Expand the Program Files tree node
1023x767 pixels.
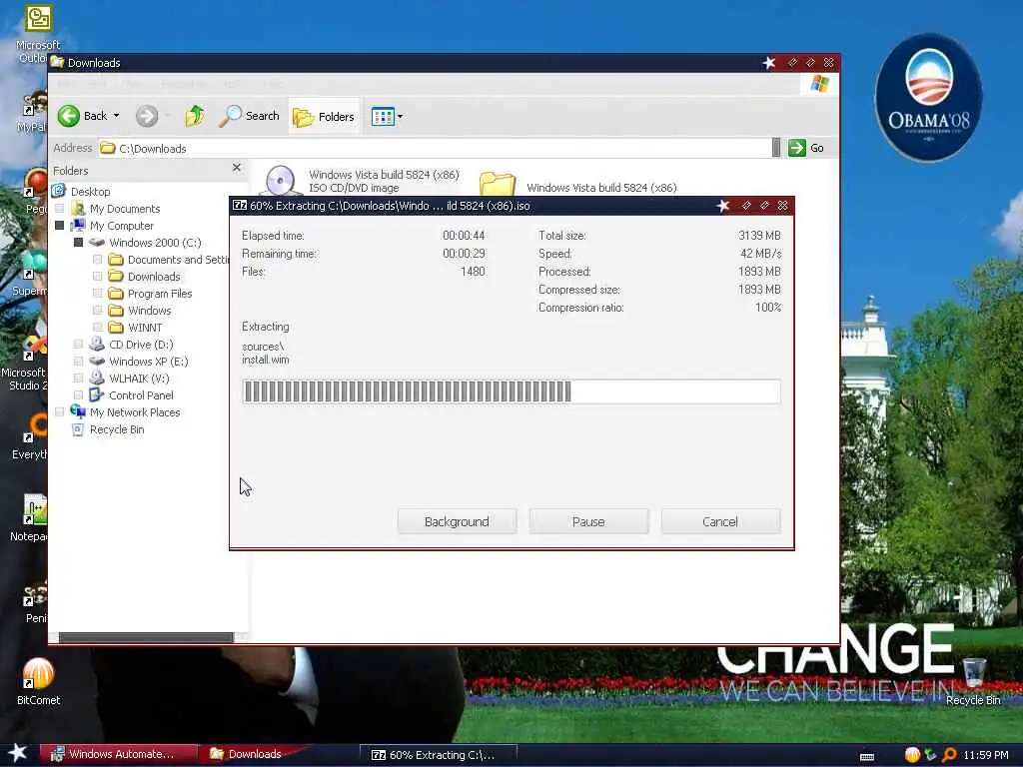97,293
